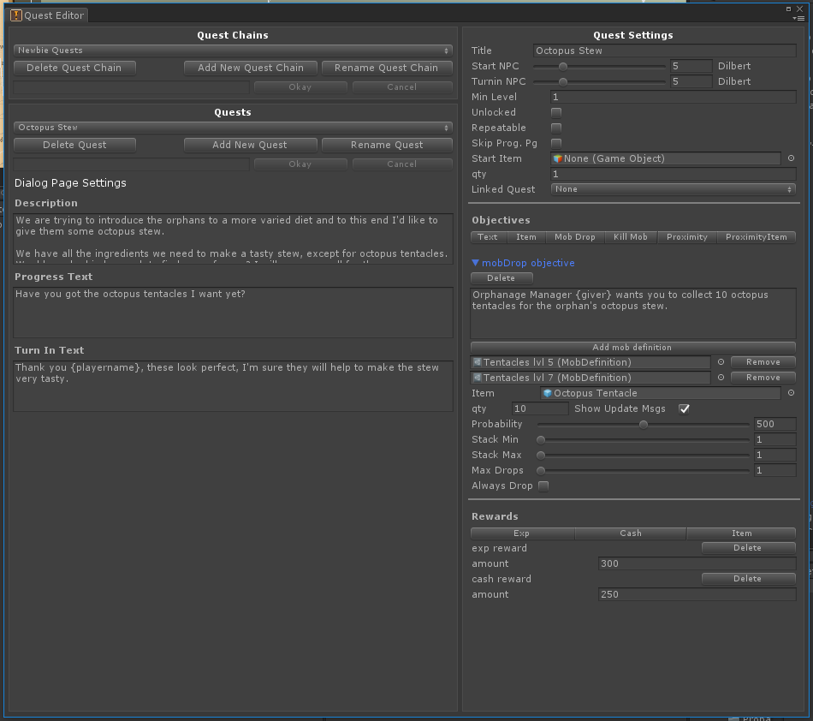813x721 pixels.
Task: Click the objective qty field showing 10
Action: [x=540, y=408]
